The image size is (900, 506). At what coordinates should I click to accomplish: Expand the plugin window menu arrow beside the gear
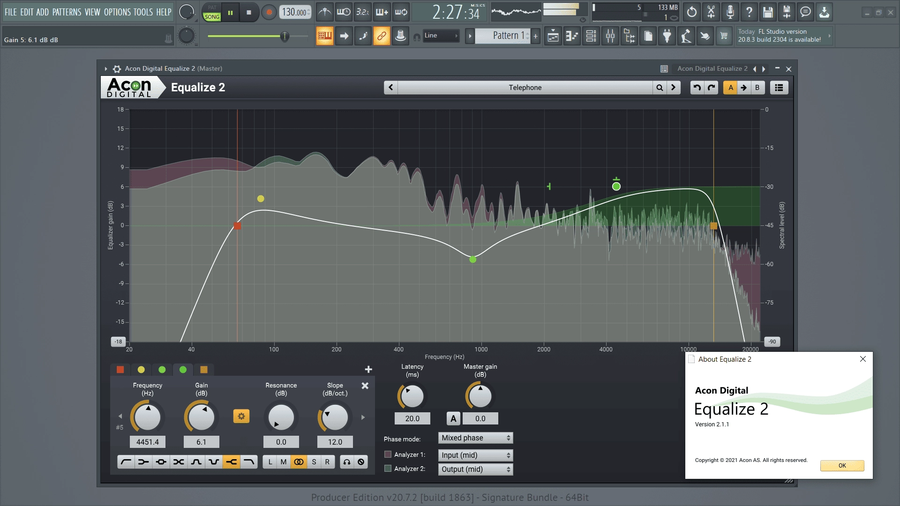(106, 69)
